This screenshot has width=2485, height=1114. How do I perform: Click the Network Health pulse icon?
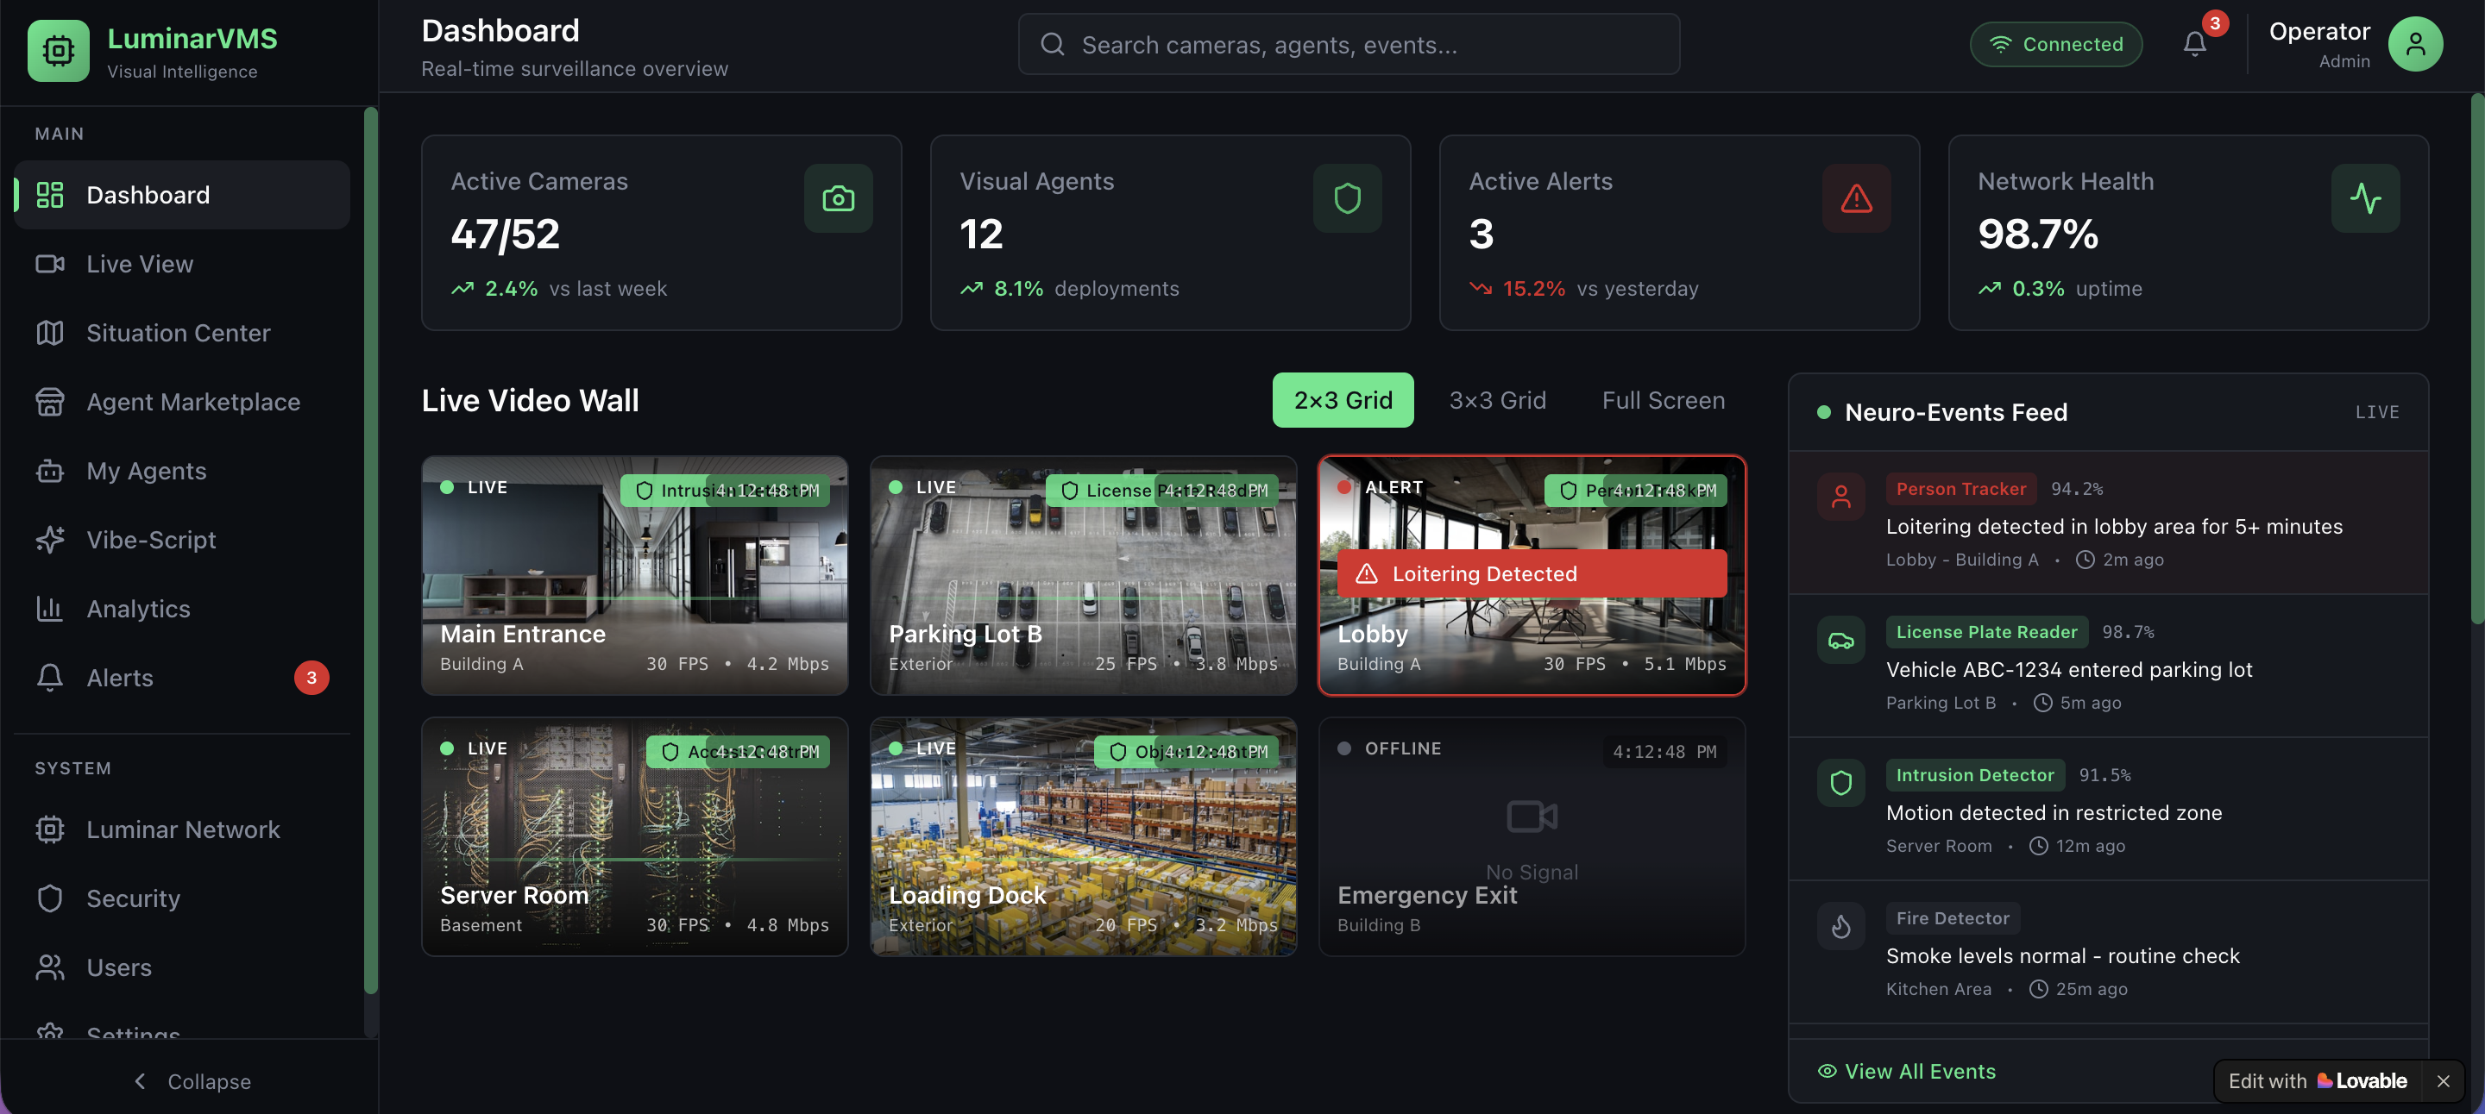[2364, 198]
